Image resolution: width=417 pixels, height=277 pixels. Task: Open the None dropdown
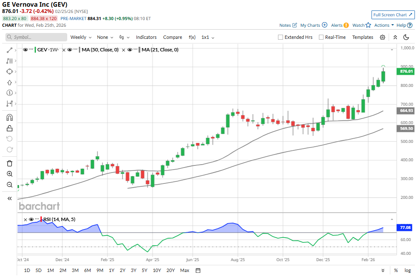105,37
